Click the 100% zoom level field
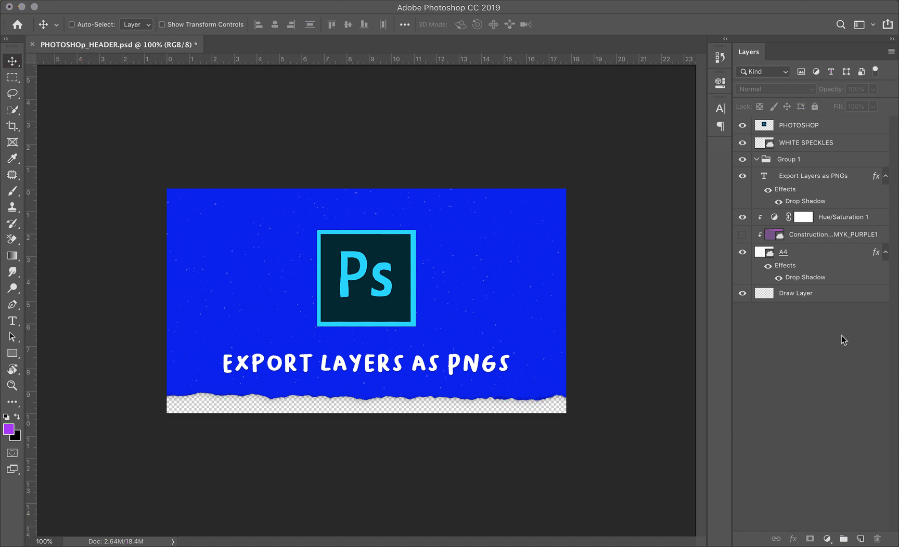The height and width of the screenshot is (547, 899). (44, 541)
